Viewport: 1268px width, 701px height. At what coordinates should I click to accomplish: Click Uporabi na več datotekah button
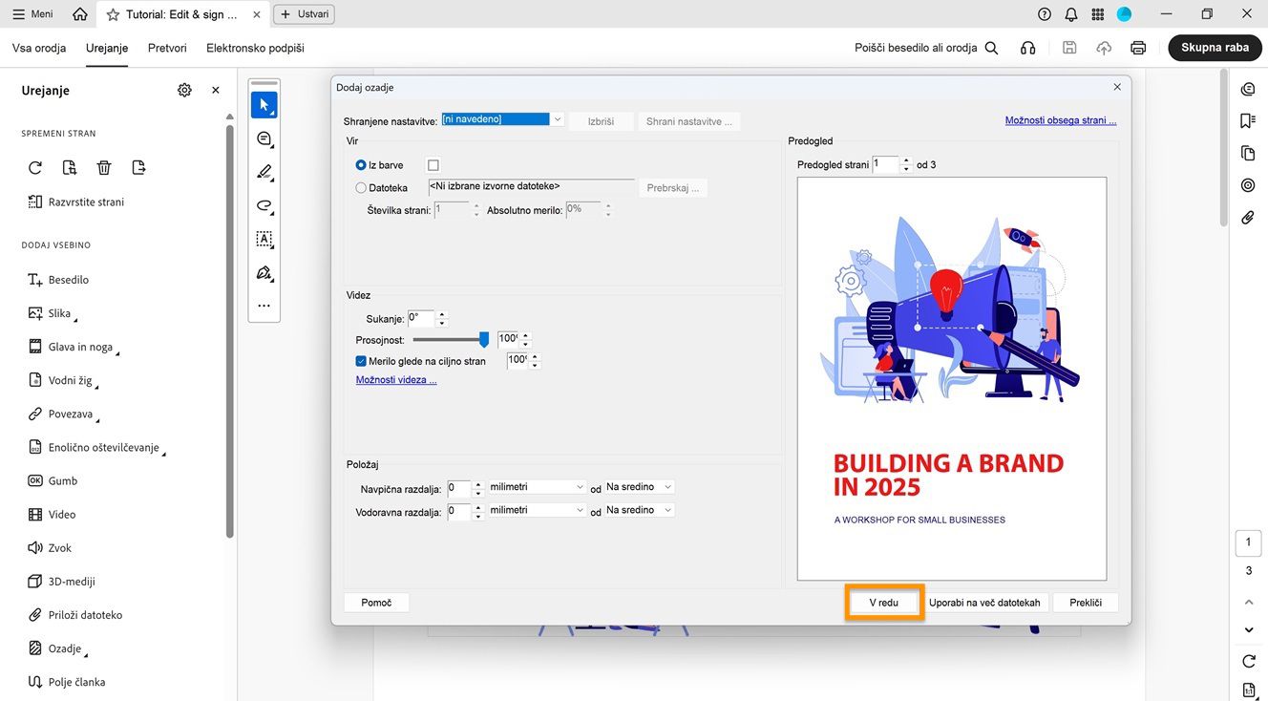(x=984, y=603)
